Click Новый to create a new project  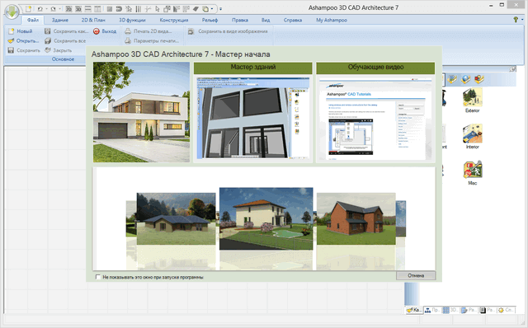click(21, 31)
